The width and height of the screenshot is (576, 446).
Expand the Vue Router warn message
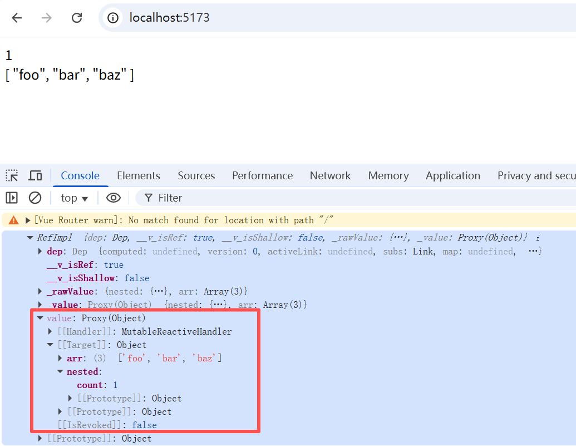tap(28, 220)
